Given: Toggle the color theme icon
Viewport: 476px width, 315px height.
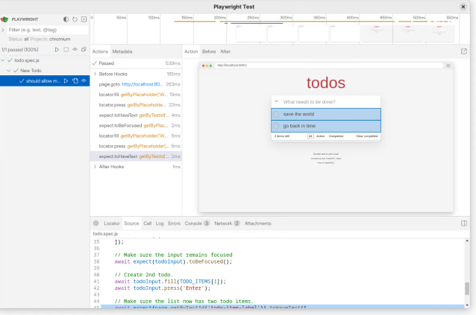Looking at the screenshot, I should [x=66, y=19].
